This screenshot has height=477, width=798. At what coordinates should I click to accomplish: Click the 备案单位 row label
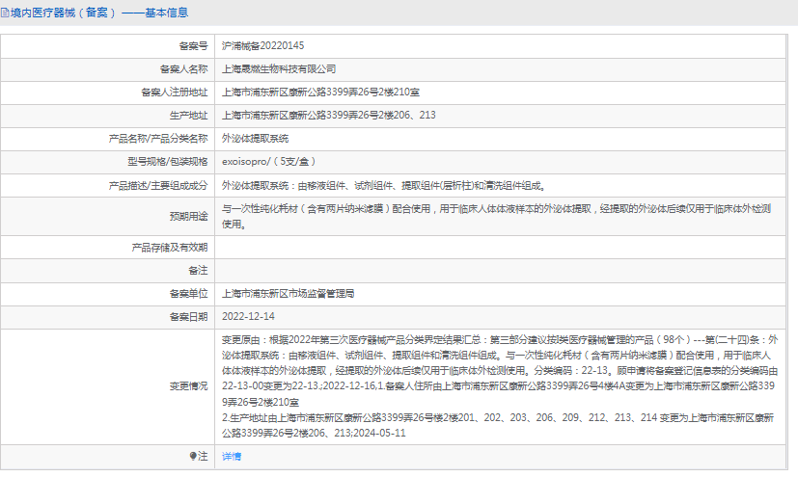tap(189, 294)
